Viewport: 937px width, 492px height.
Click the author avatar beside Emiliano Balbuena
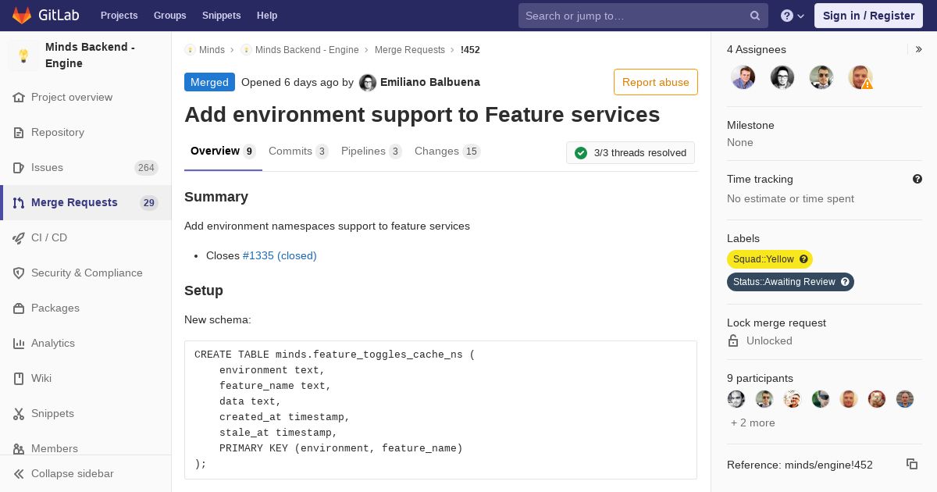(367, 82)
